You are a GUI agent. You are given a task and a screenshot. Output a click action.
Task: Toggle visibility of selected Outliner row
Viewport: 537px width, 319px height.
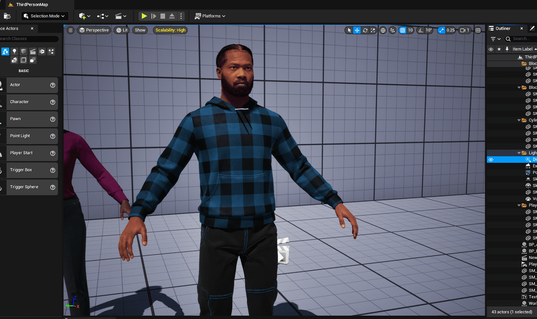click(491, 160)
